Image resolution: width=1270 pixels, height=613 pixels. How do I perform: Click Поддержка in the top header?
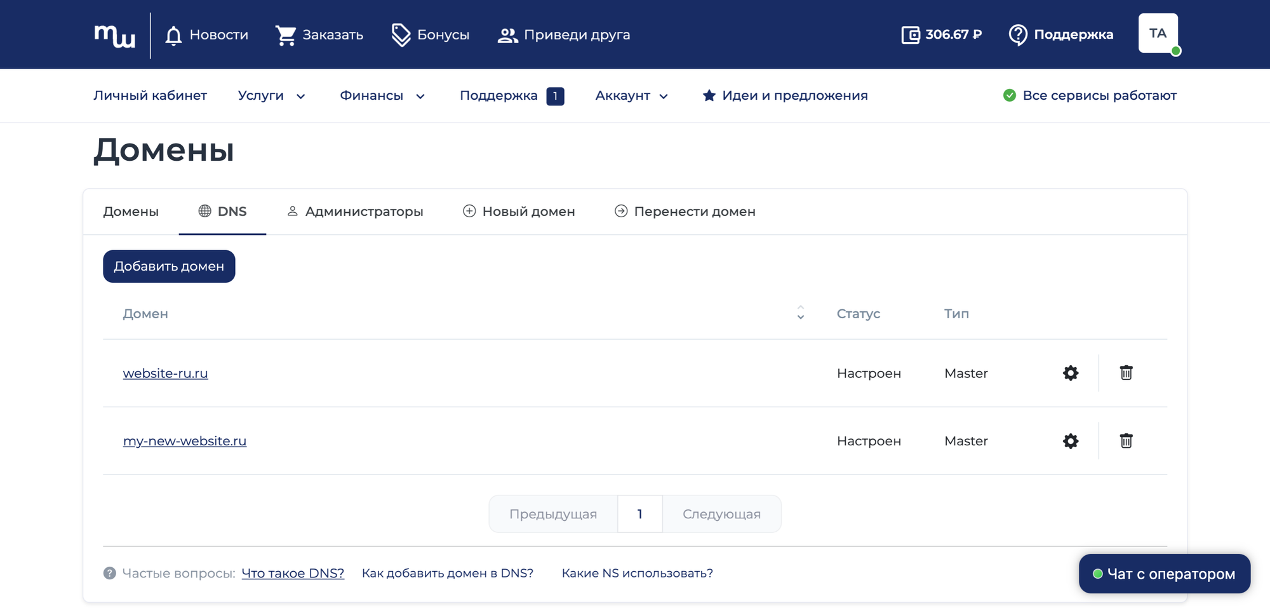(1074, 35)
